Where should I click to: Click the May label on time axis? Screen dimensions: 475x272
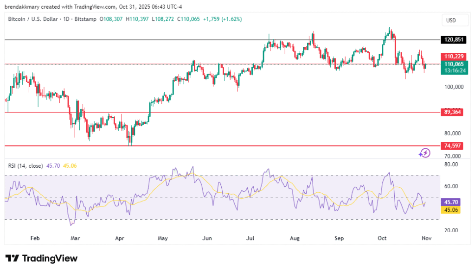click(162, 238)
